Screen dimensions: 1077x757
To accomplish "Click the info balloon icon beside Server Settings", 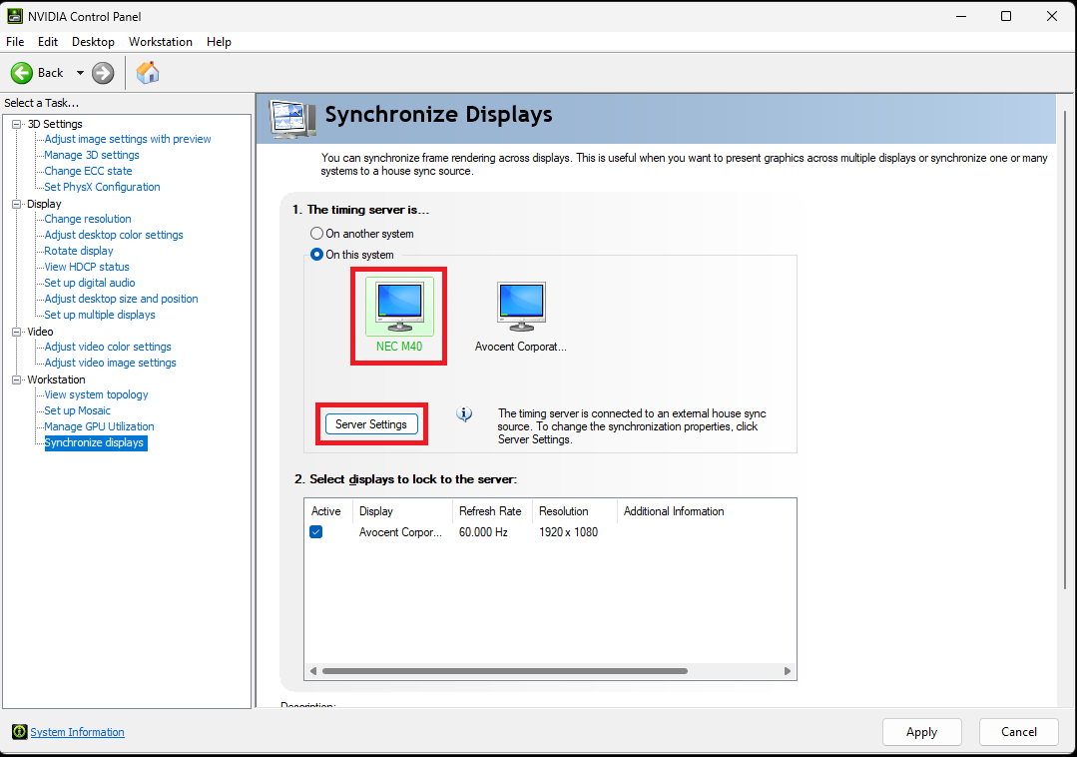I will pyautogui.click(x=464, y=414).
